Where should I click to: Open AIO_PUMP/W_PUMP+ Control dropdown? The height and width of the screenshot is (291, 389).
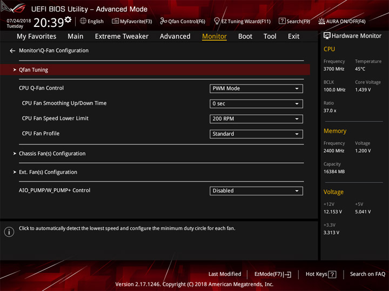click(x=256, y=191)
